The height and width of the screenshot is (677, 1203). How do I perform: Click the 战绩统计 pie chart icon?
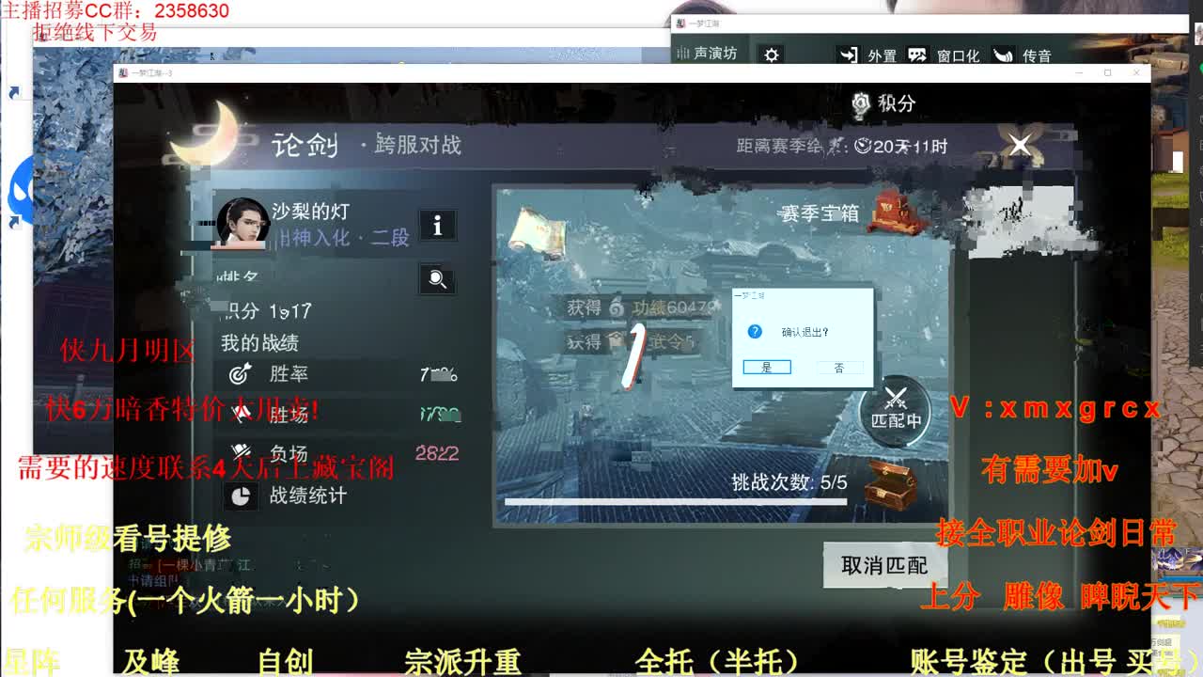coord(242,496)
